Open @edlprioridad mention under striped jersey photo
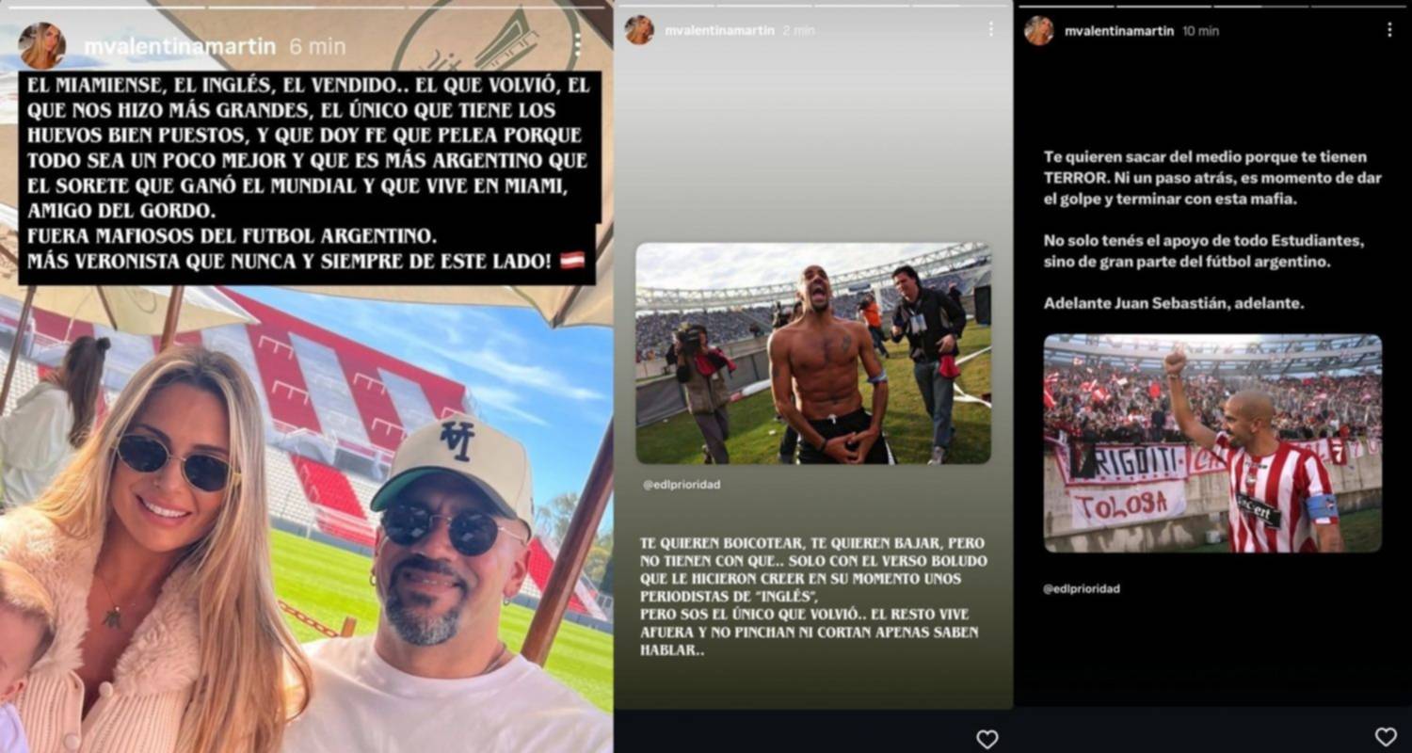This screenshot has height=753, width=1412. [1082, 589]
